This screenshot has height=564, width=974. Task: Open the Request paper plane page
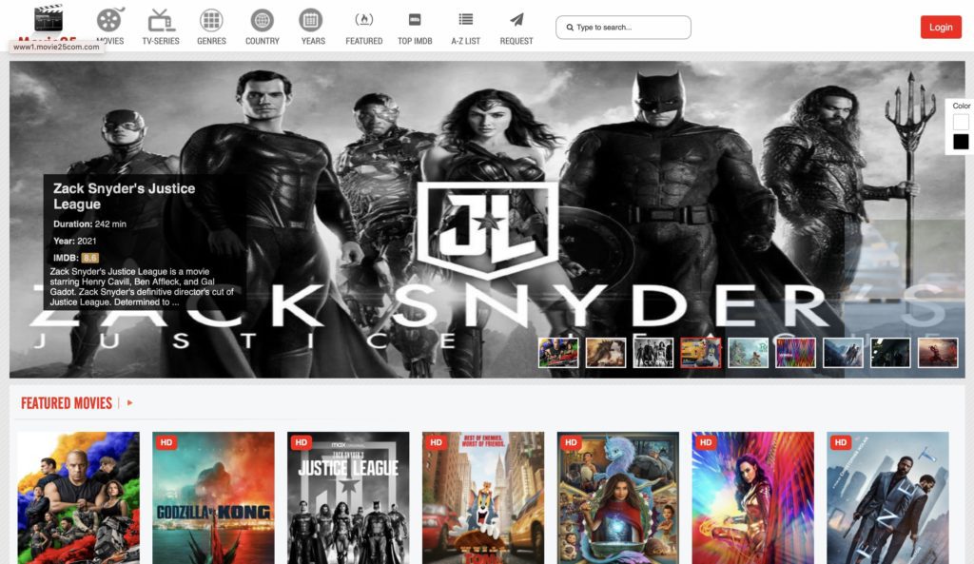[516, 26]
